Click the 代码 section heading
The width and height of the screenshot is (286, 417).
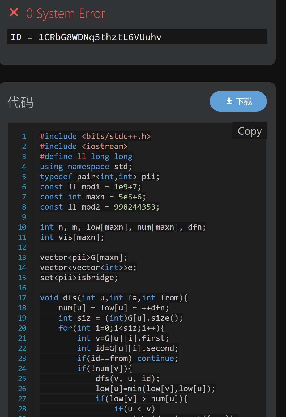click(20, 102)
